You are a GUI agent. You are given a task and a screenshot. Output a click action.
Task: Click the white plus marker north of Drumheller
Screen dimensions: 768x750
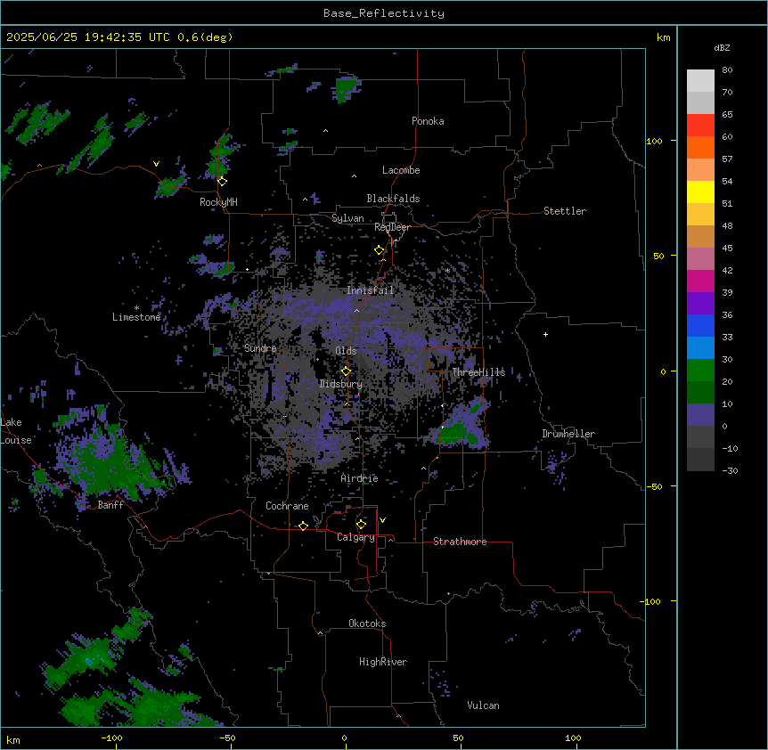(545, 334)
